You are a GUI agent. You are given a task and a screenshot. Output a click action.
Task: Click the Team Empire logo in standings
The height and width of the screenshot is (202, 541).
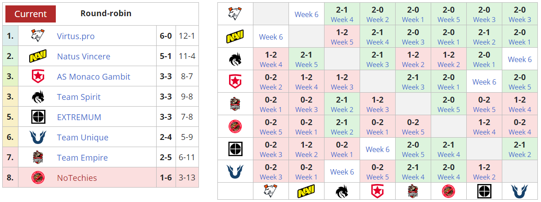point(38,157)
